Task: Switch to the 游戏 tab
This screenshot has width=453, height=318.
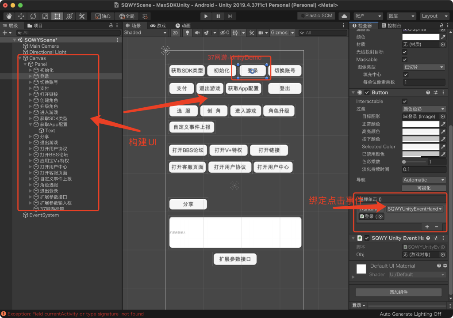Action: (158, 26)
